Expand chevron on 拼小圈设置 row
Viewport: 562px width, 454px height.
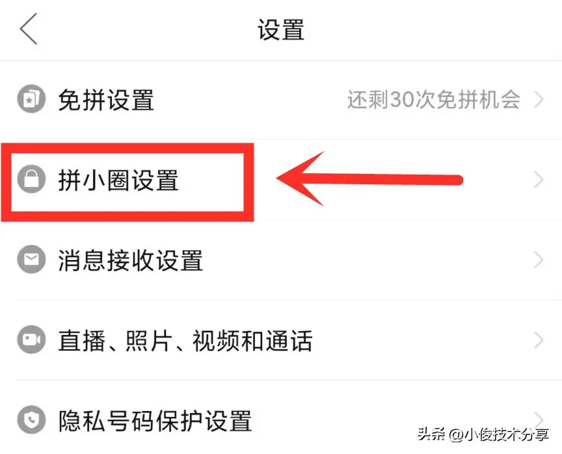point(539,179)
